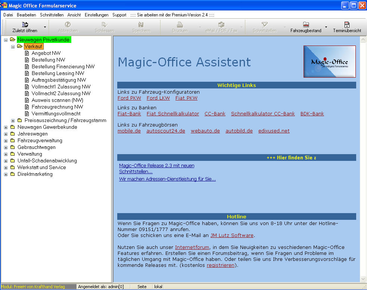Expand the Unfall-Schadenabwicklung node
The image size is (367, 290).
pos(6,161)
